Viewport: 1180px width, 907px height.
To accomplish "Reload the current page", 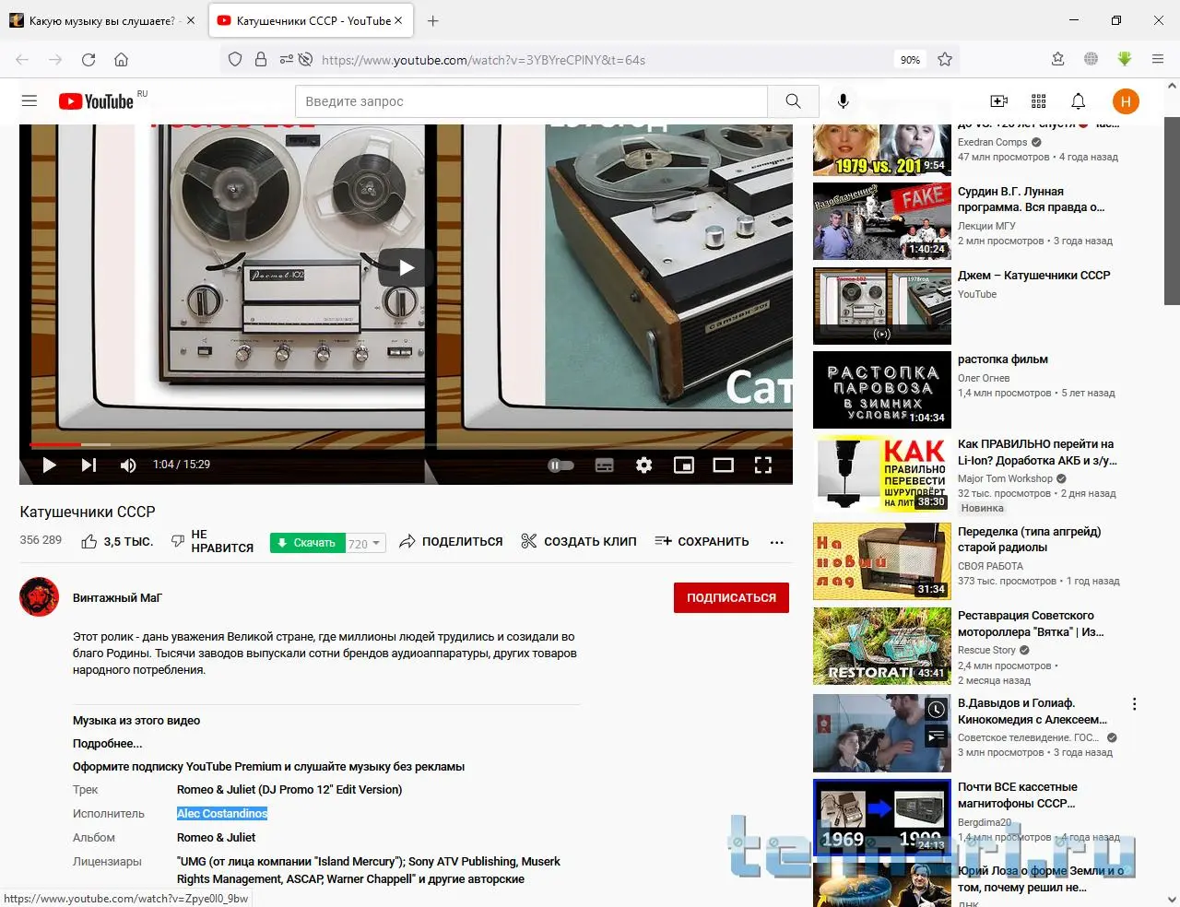I will [x=88, y=60].
